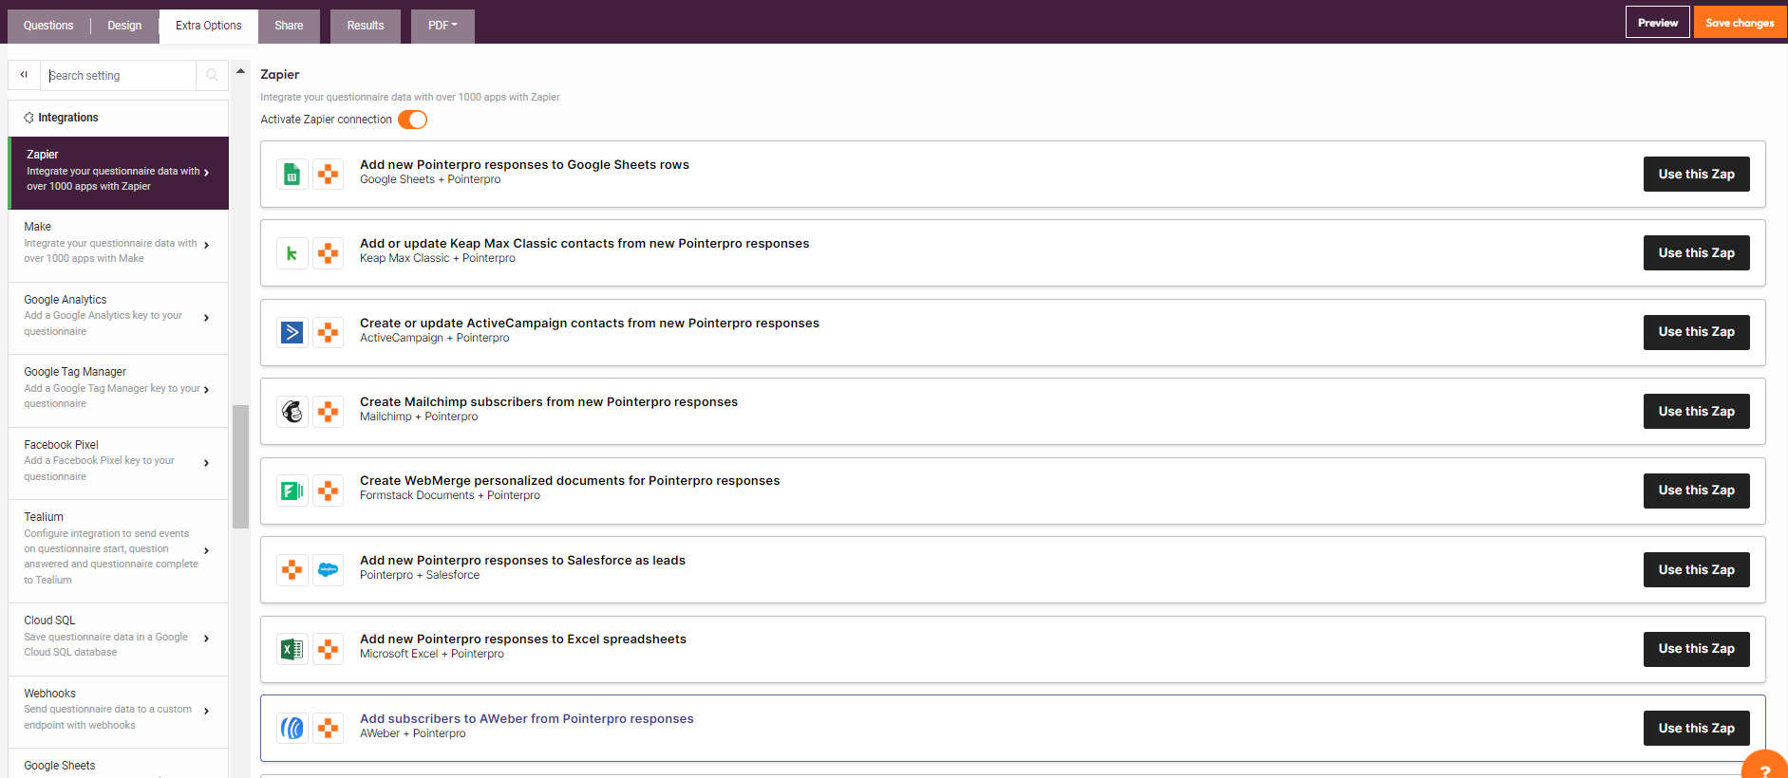1788x778 pixels.
Task: Click the Google Sheets app icon
Action: coord(292,175)
